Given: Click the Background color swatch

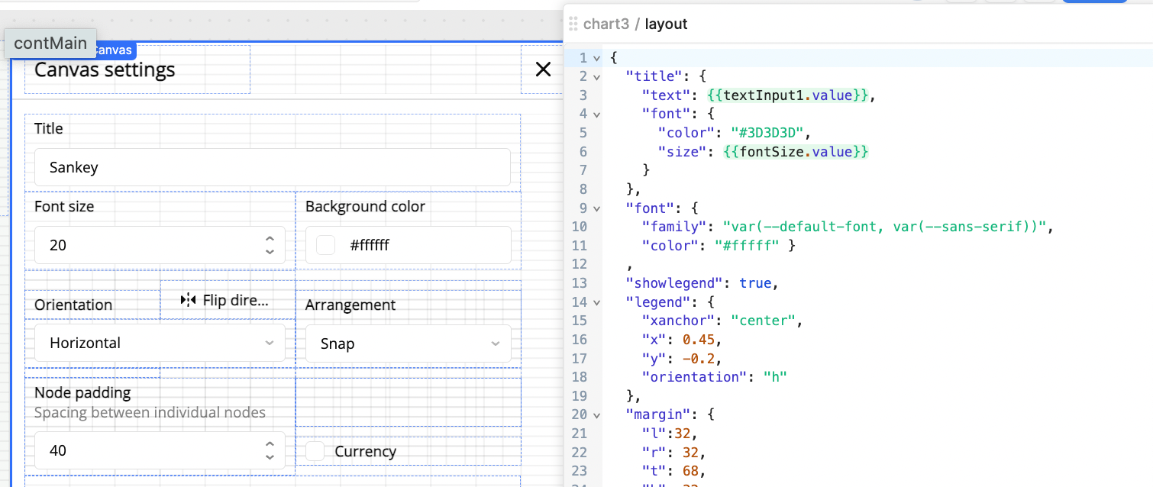Looking at the screenshot, I should [326, 245].
